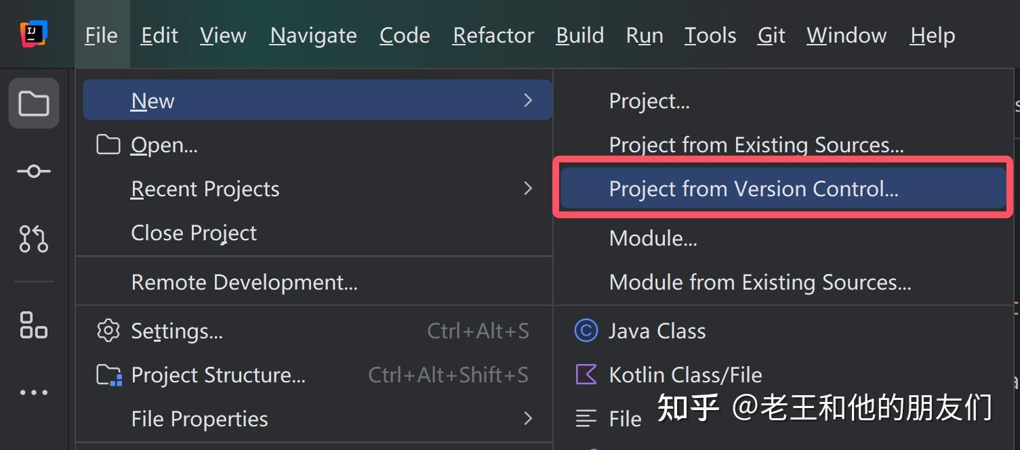Choose Module from Existing Sources

point(760,282)
